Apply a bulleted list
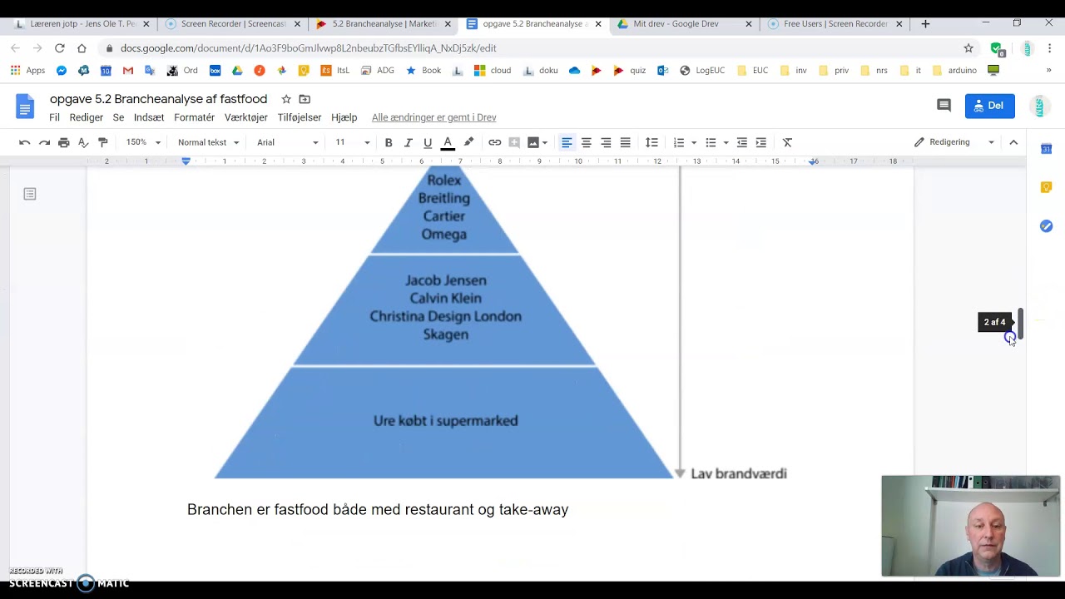 [x=711, y=142]
